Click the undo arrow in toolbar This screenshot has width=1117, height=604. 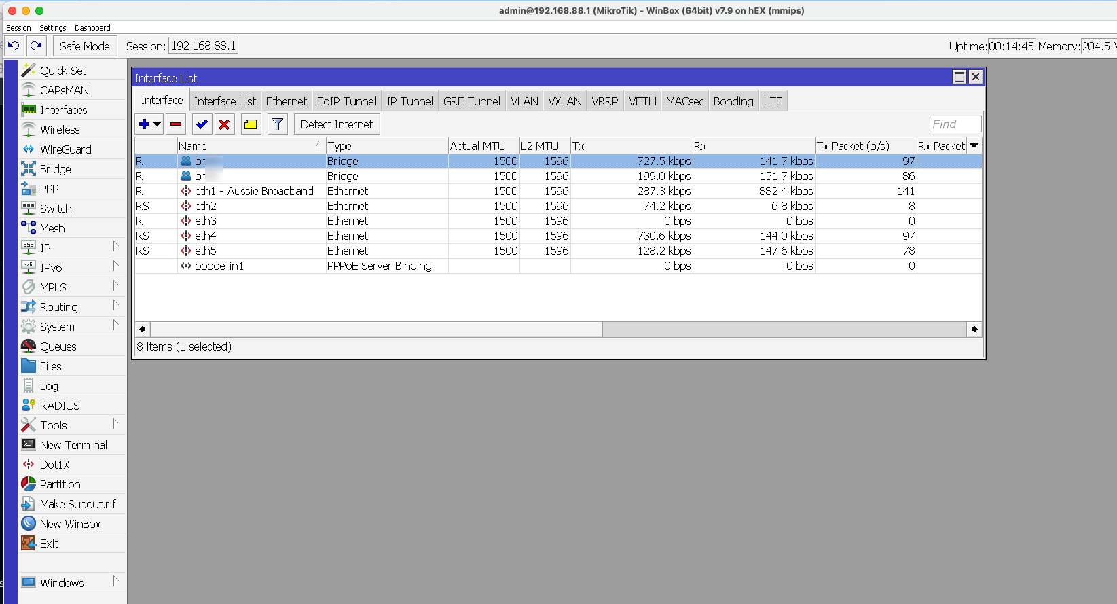click(x=14, y=46)
